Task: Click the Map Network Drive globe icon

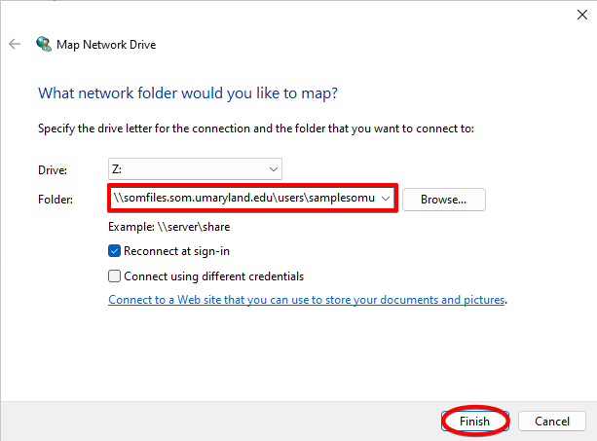Action: 44,44
